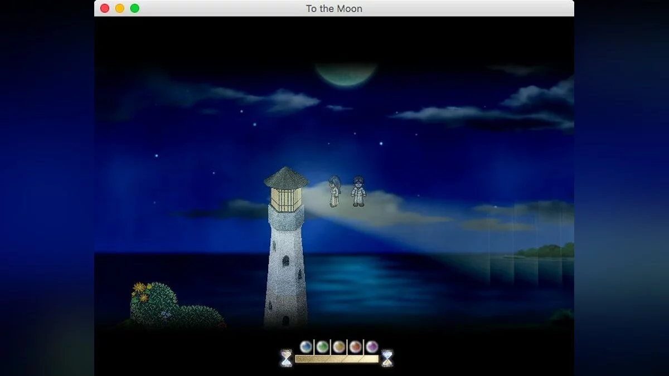Click the red close window button
This screenshot has width=669, height=376.
pyautogui.click(x=104, y=8)
